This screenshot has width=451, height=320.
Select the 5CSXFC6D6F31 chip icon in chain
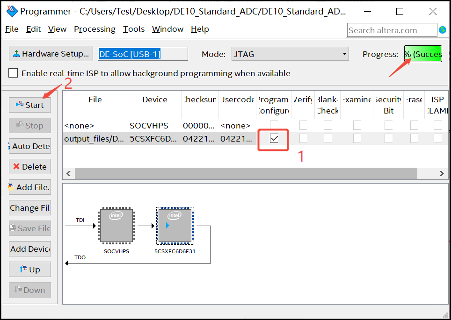coord(175,226)
